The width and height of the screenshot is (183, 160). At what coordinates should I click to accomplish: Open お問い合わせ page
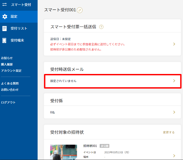10,90
